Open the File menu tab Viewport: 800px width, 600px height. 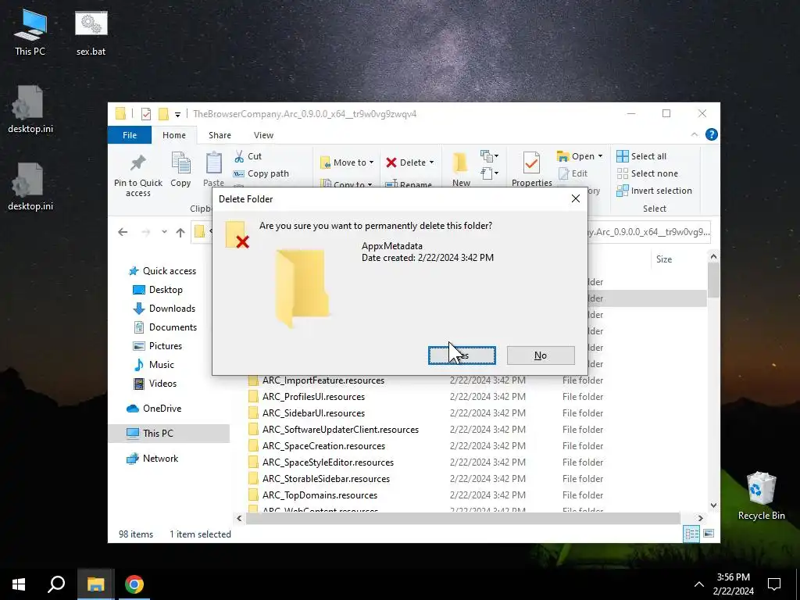click(130, 135)
